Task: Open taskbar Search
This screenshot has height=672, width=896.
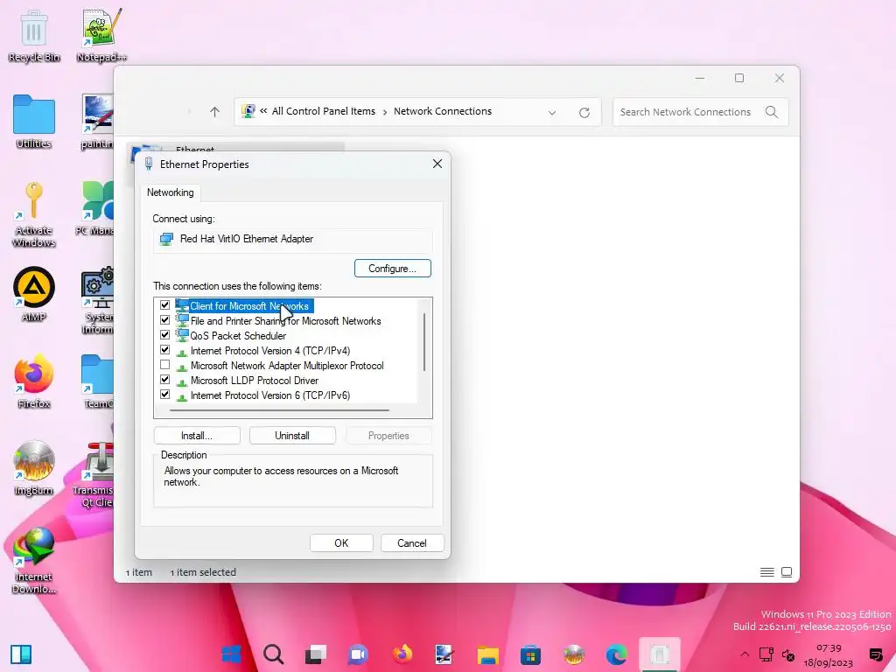Action: (273, 654)
